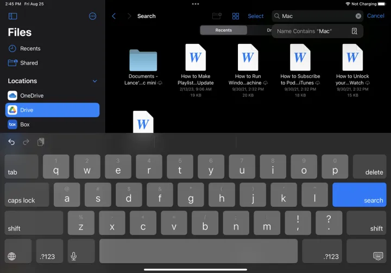Go back with the left chevron
This screenshot has width=391, height=273.
tap(113, 16)
